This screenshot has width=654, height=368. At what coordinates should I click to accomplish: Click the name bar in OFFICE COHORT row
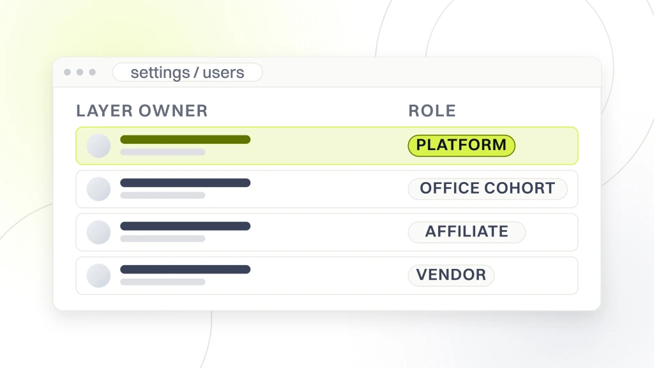point(185,183)
